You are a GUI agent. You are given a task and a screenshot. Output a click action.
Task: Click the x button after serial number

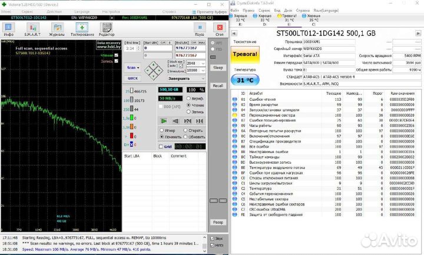click(x=112, y=18)
